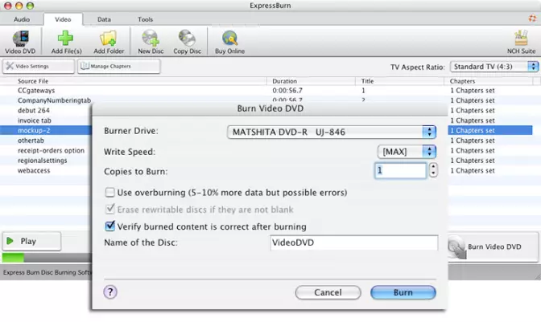The image size is (541, 322).
Task: Open the Copy Disc tool
Action: click(x=187, y=43)
